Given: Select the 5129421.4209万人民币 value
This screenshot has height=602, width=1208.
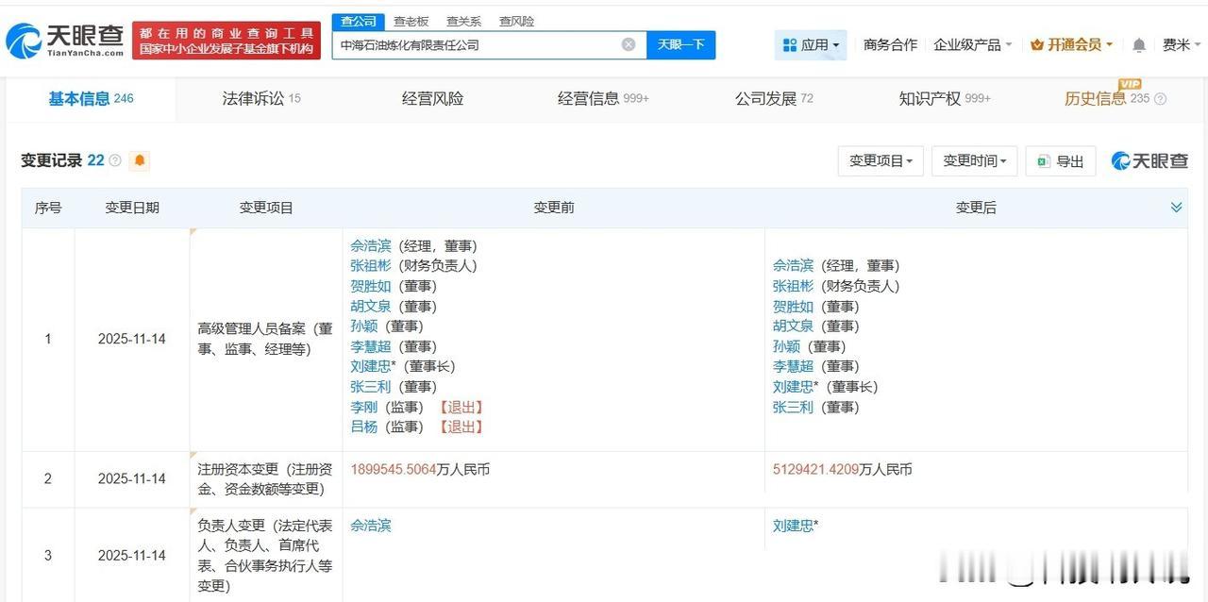Looking at the screenshot, I should (843, 469).
